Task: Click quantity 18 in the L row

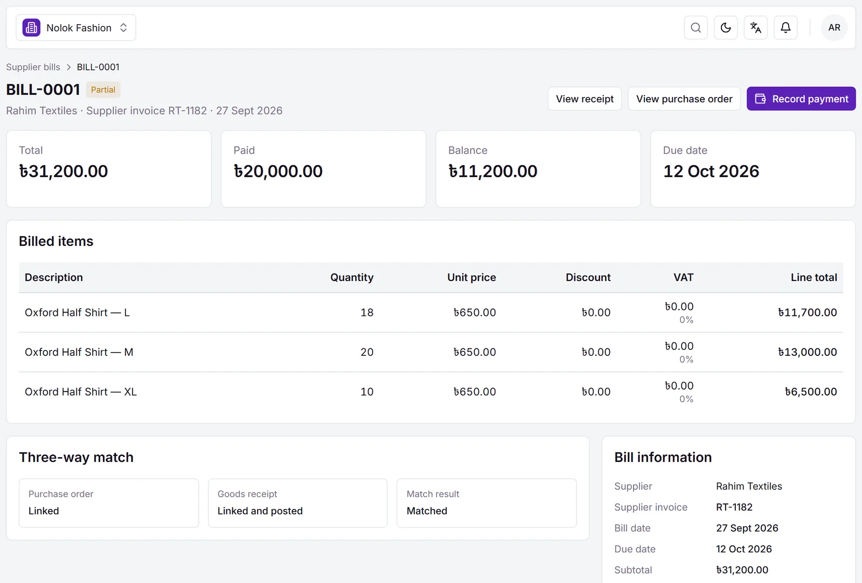Action: (x=367, y=313)
